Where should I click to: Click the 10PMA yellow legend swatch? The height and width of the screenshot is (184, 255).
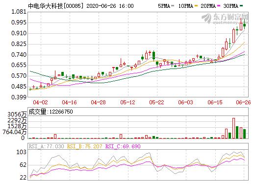pyautogui.click(x=196, y=6)
